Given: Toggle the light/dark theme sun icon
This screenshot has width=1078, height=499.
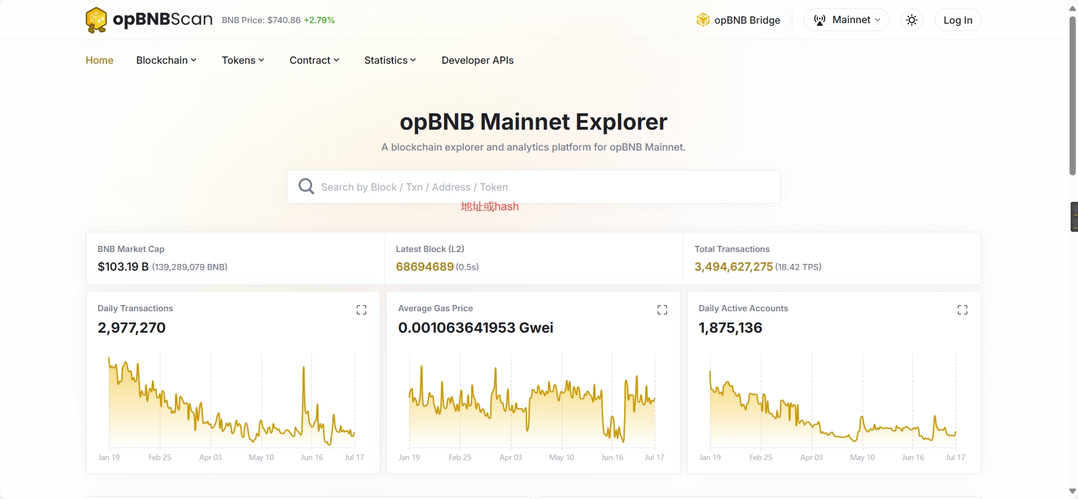Looking at the screenshot, I should coord(912,20).
